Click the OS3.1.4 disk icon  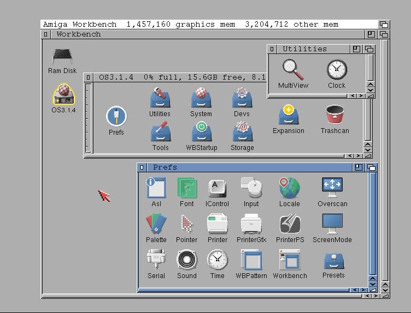(63, 94)
